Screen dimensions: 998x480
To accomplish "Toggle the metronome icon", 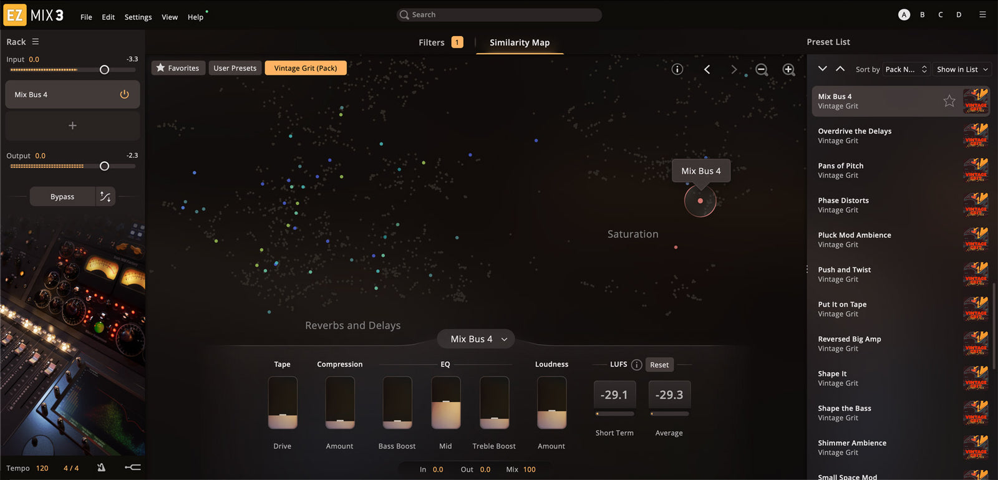I will pyautogui.click(x=101, y=468).
